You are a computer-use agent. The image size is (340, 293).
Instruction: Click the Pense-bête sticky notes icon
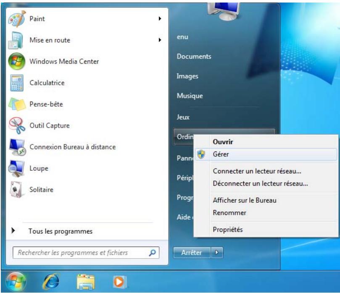coord(17,104)
